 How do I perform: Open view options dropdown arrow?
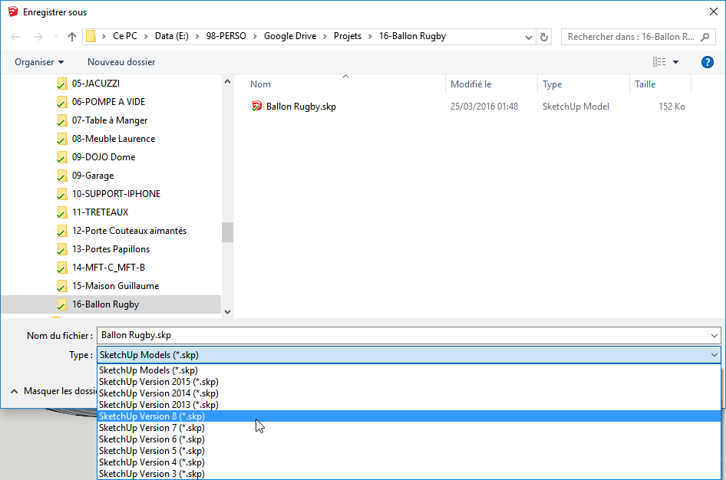(x=675, y=62)
